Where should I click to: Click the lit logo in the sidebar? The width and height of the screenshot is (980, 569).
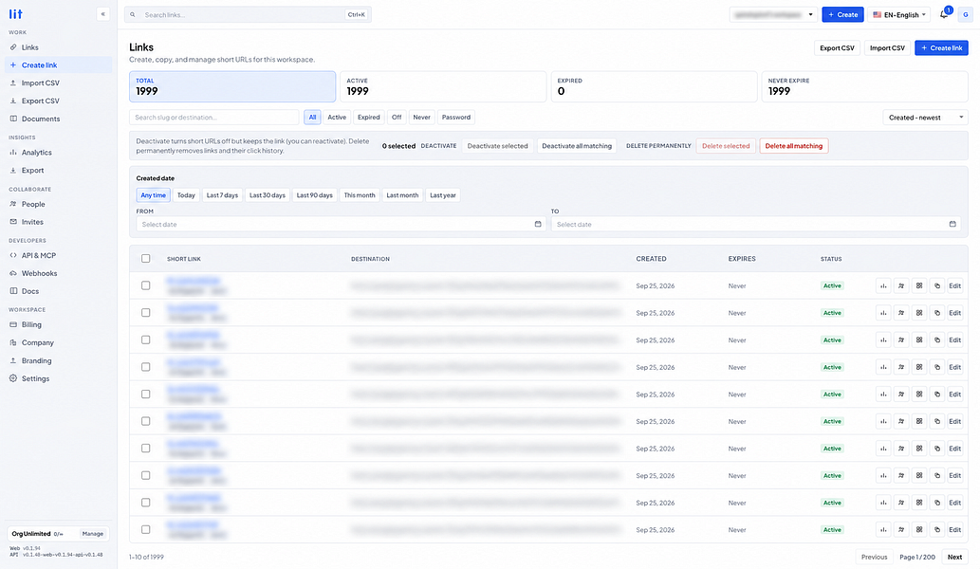point(15,13)
